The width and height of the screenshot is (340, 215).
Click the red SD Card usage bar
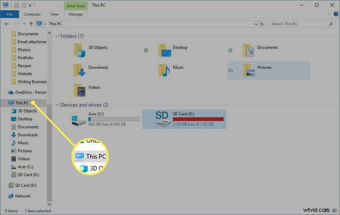coord(198,119)
